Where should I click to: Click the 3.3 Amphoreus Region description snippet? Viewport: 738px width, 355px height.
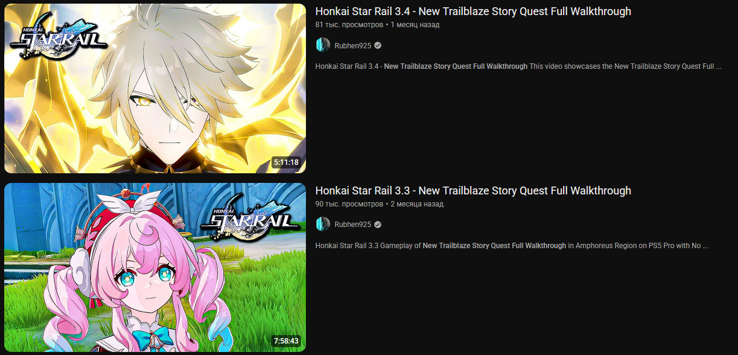(x=512, y=246)
